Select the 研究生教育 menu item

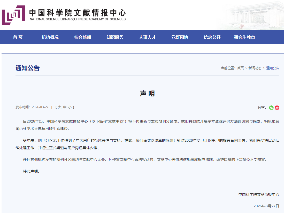click(244, 37)
